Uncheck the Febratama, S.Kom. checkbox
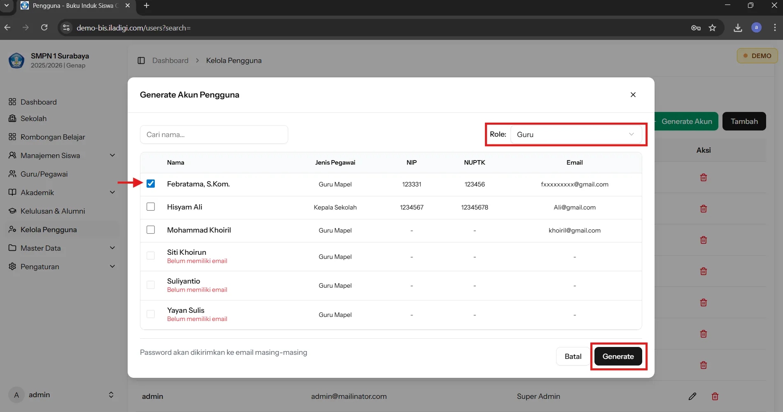This screenshot has width=783, height=412. tap(151, 184)
